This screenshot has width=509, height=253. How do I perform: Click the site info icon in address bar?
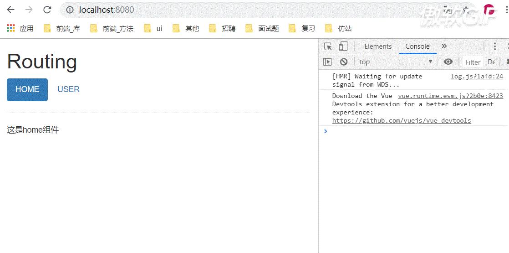tap(70, 10)
